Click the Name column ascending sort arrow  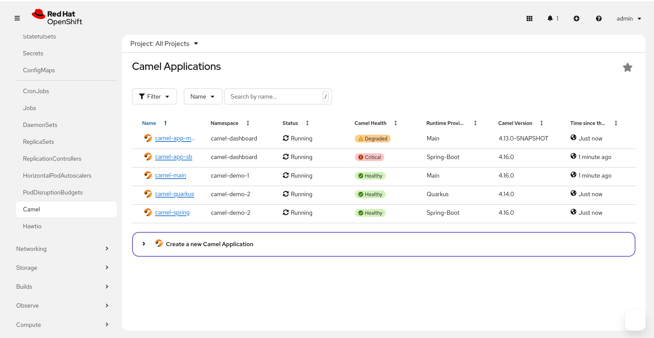point(165,123)
